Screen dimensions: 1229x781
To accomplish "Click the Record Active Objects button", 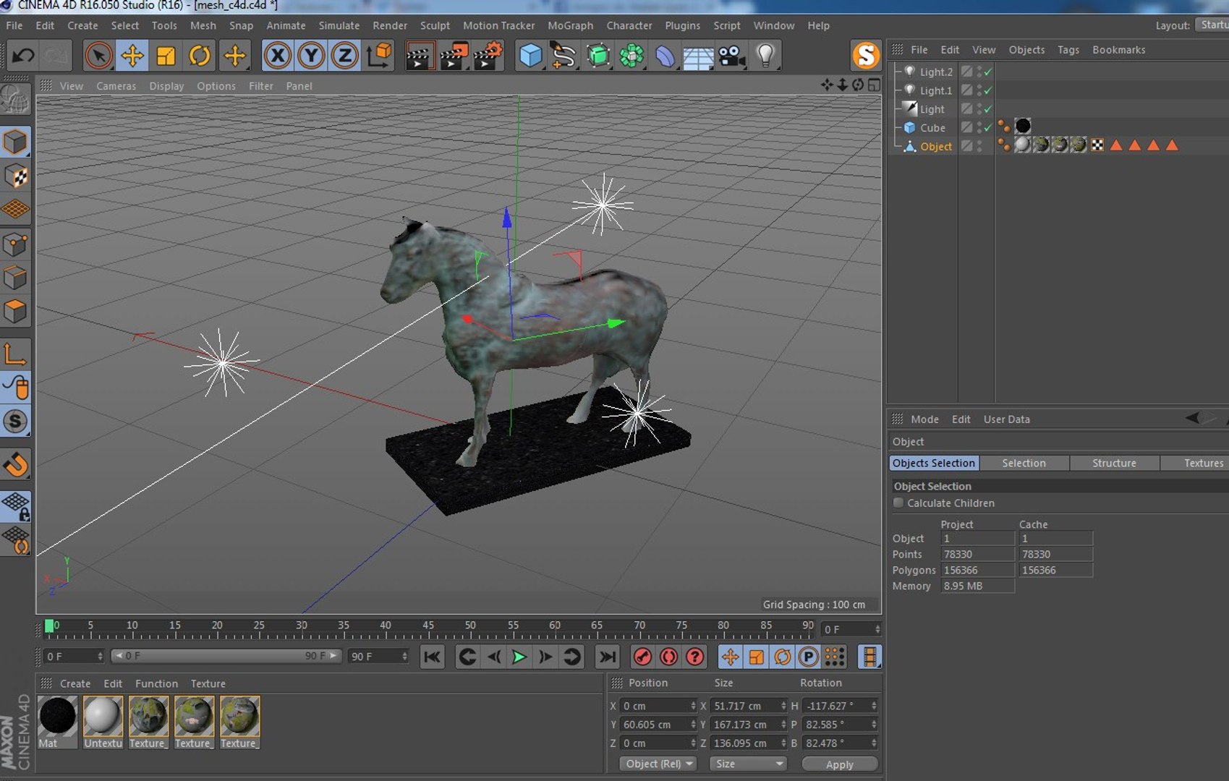I will coord(642,657).
